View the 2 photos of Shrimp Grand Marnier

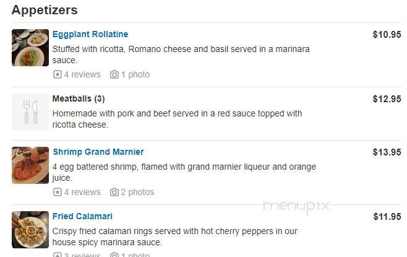[x=137, y=193]
